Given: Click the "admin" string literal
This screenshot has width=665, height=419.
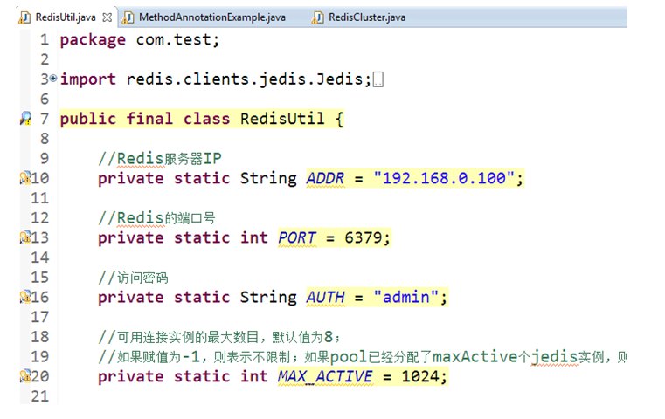Looking at the screenshot, I should [x=405, y=297].
